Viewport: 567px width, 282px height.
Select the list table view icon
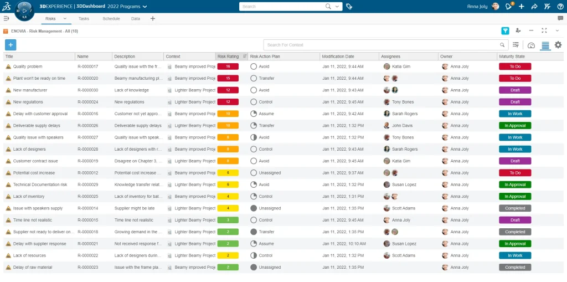click(x=545, y=45)
